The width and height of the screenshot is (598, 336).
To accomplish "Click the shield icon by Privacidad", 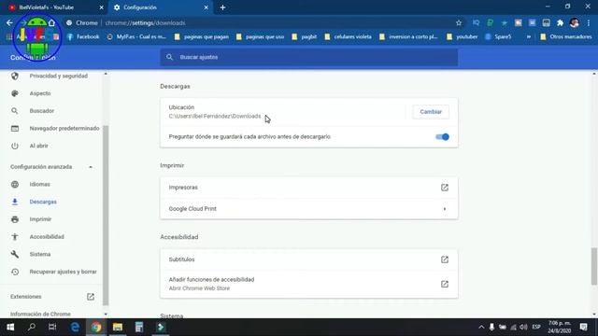I will (15, 76).
